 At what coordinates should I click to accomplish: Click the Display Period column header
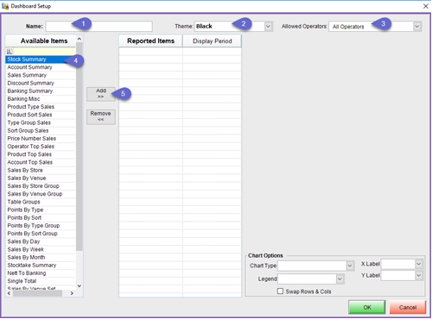pyautogui.click(x=213, y=41)
